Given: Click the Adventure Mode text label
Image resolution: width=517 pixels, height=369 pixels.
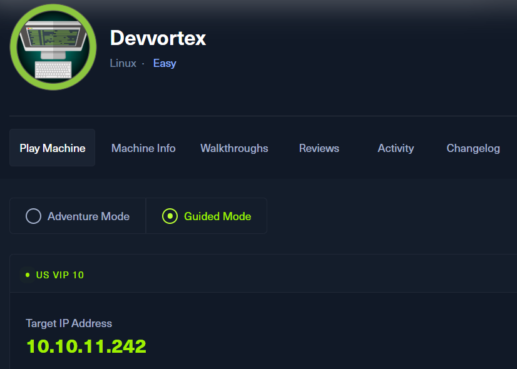Looking at the screenshot, I should click(88, 216).
